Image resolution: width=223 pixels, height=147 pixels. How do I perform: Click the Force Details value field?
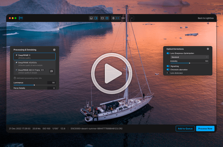[x=51, y=88]
